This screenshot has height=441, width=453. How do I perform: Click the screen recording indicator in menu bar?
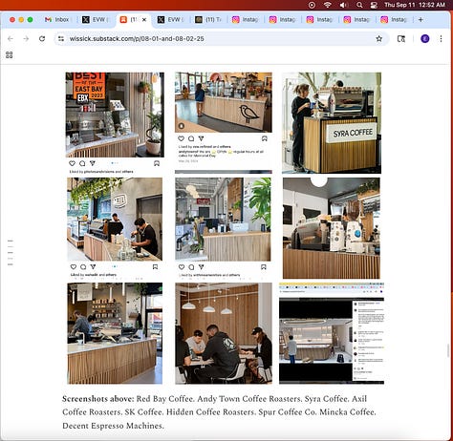[x=312, y=5]
